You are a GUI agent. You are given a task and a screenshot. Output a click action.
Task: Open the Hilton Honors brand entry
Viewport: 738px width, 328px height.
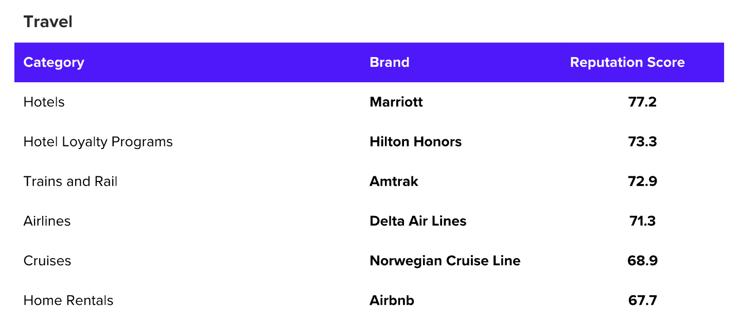point(415,142)
